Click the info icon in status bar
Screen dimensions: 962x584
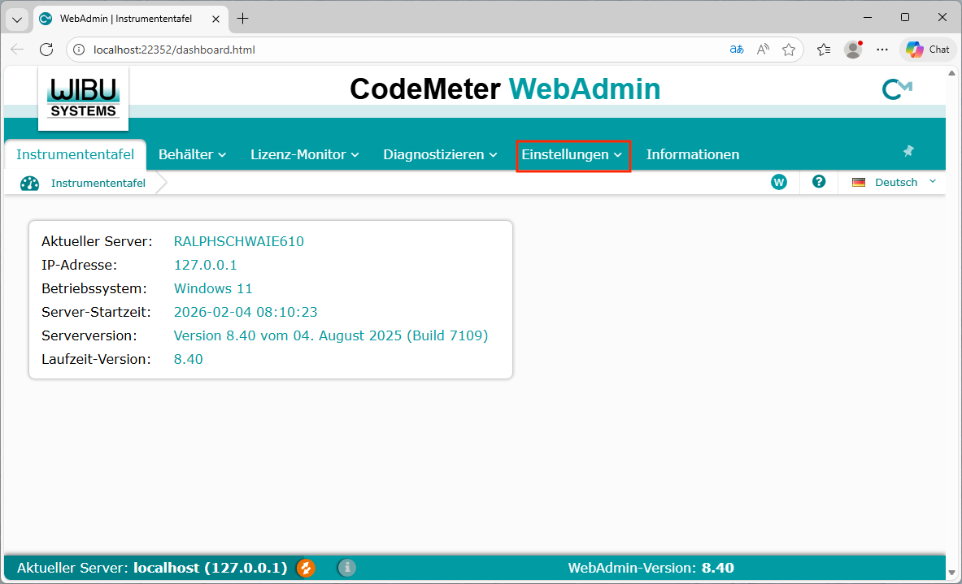(x=347, y=568)
